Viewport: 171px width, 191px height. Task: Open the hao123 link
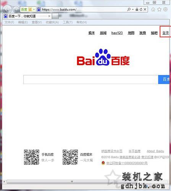pos(117,33)
